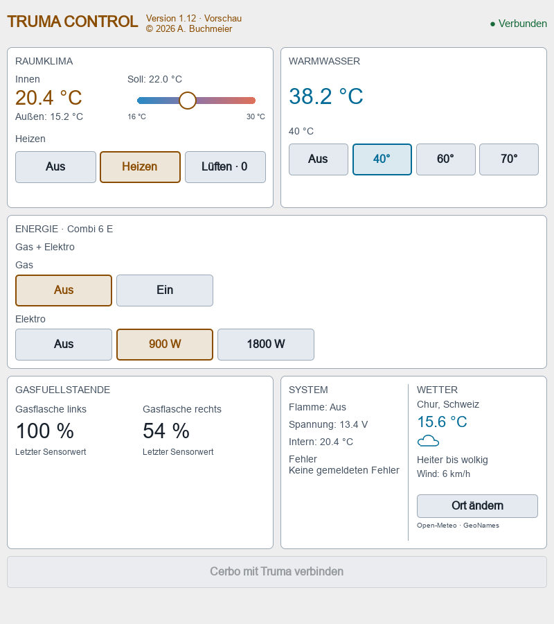Click the warm water 38.2 °C reading
Screen dimensions: 554x624
(x=326, y=96)
